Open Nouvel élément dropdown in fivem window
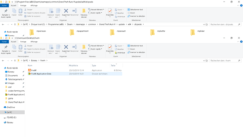Image resolution: width=243 pixels, height=137 pixels. pos(96,46)
